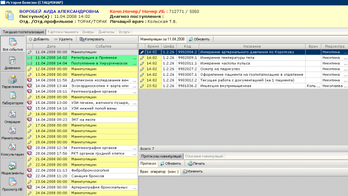Sort manipulations by Время column header
Screen dimensions: 348x196
[x=153, y=47]
